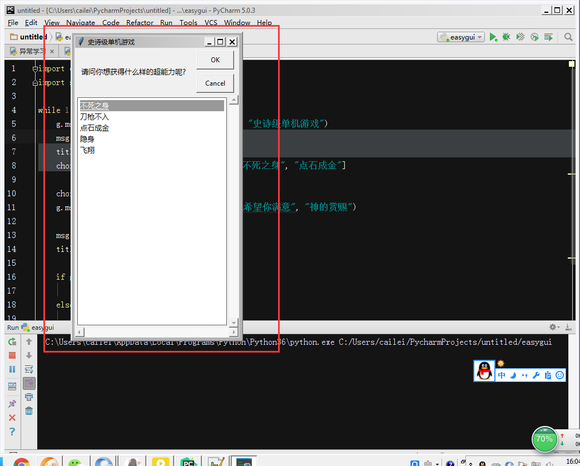Image resolution: width=580 pixels, height=466 pixels.
Task: Click scroll-down arrow of dialog listbox
Action: pos(234,323)
